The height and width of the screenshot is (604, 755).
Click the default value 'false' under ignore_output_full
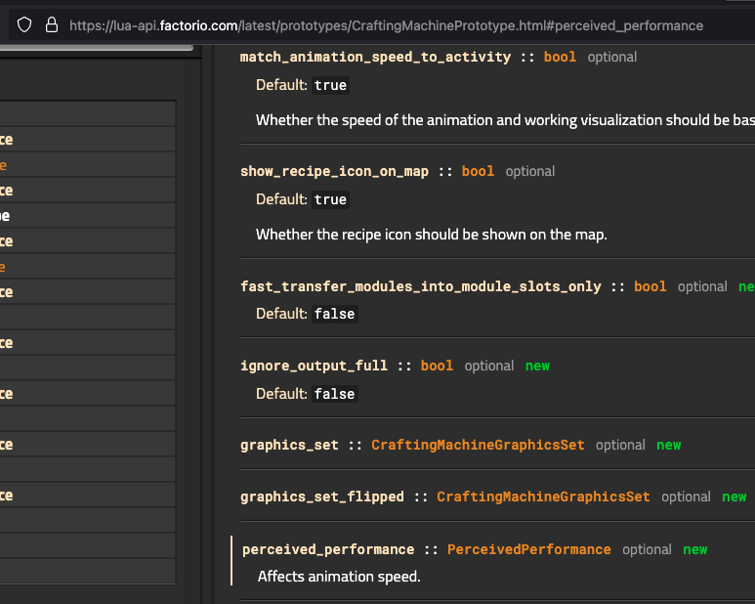coord(334,394)
